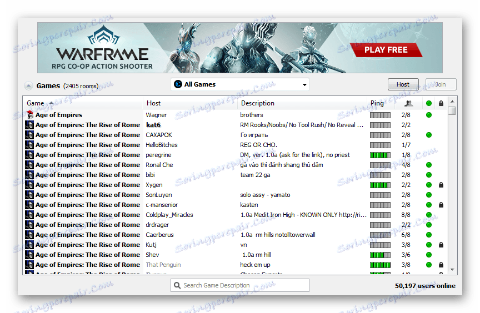
Task: Sort rooms by the Host column
Action: pyautogui.click(x=191, y=103)
